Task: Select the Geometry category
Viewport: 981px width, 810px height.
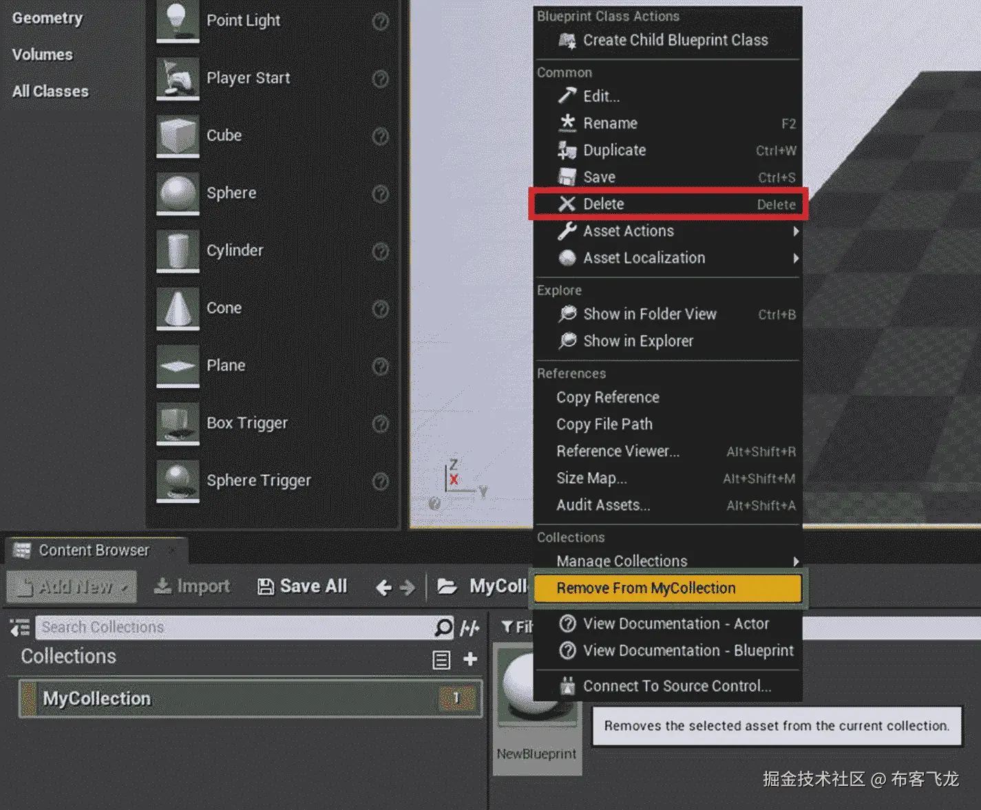Action: [x=48, y=18]
